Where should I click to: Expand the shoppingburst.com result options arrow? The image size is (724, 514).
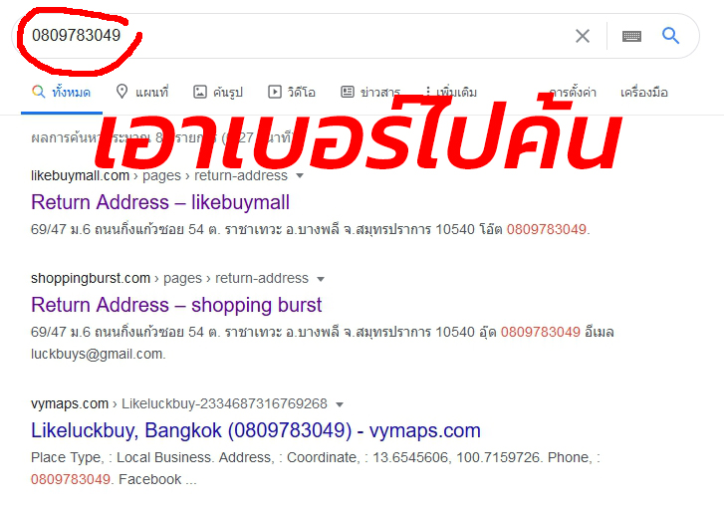321,279
